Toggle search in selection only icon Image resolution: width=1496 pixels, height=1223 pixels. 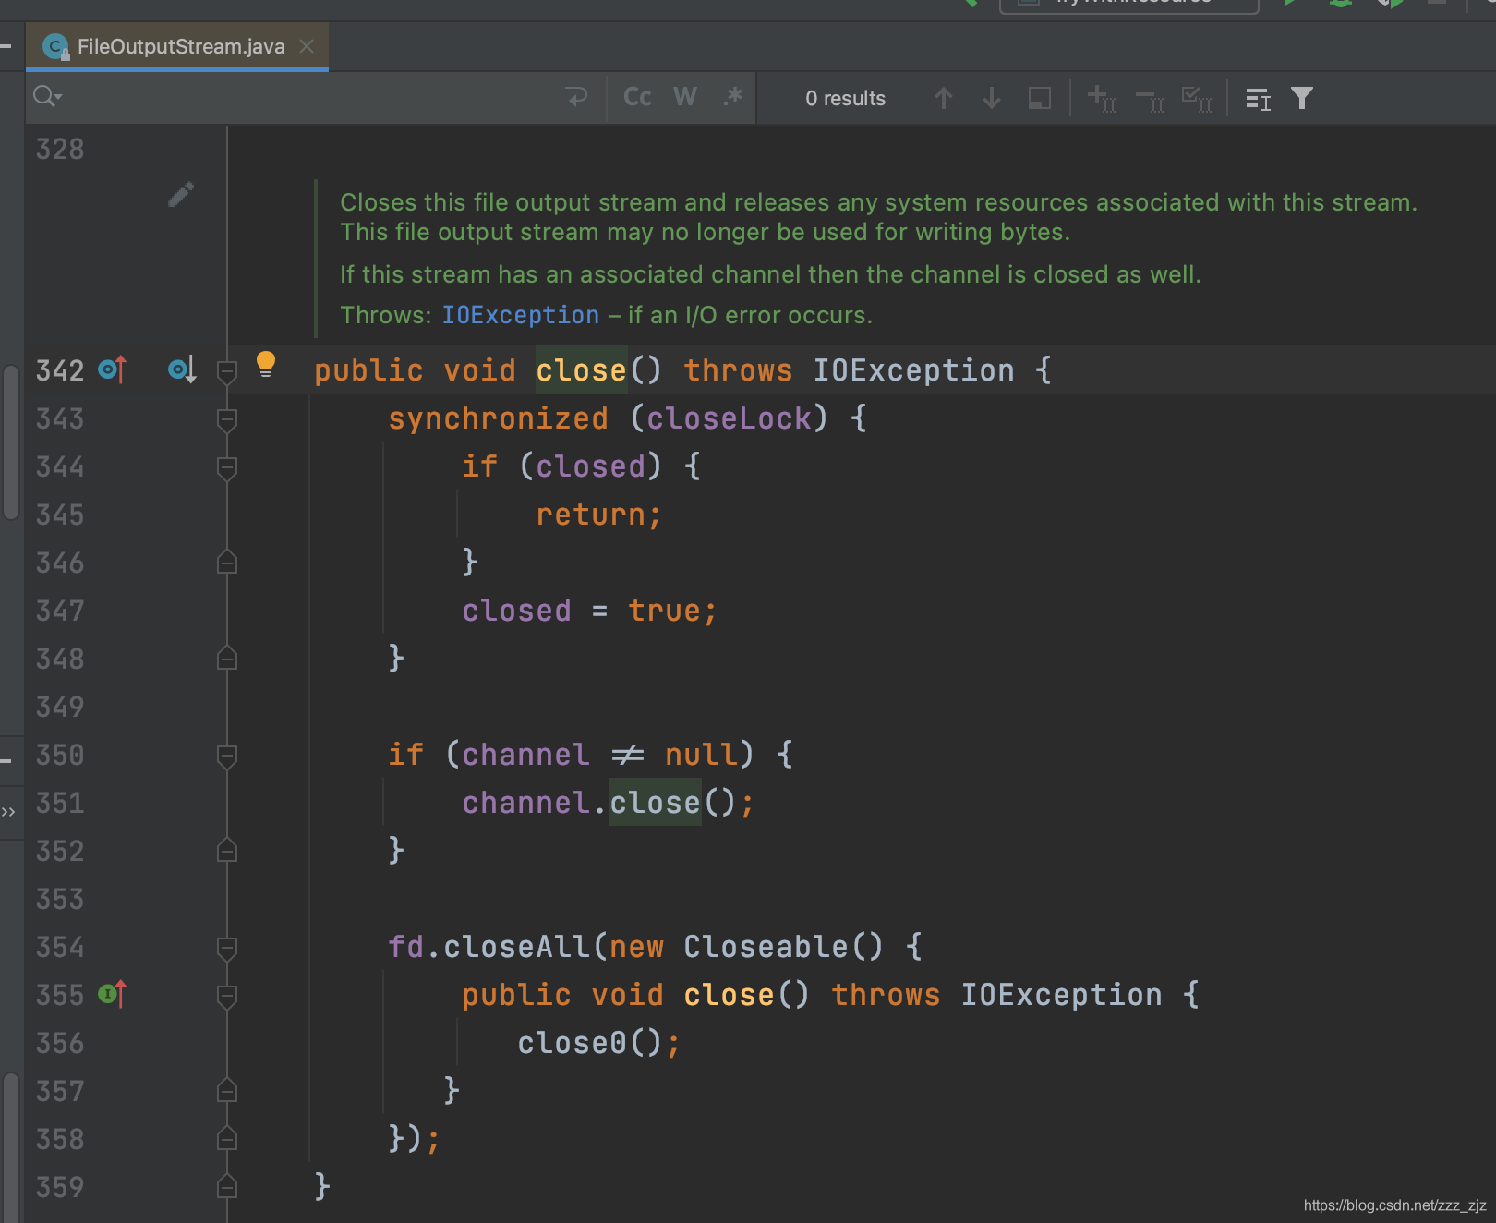click(1040, 98)
